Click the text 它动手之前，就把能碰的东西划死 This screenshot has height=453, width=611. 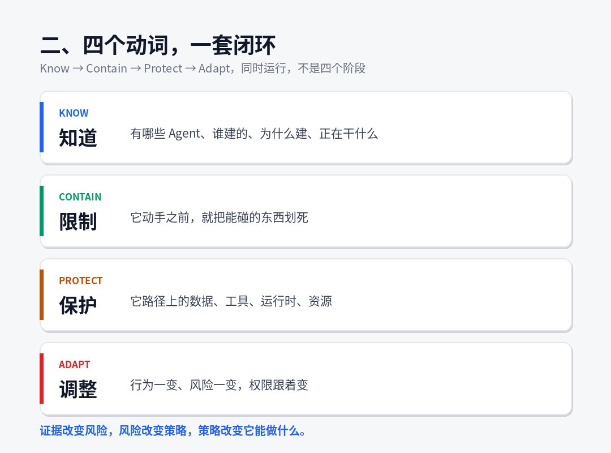click(220, 217)
